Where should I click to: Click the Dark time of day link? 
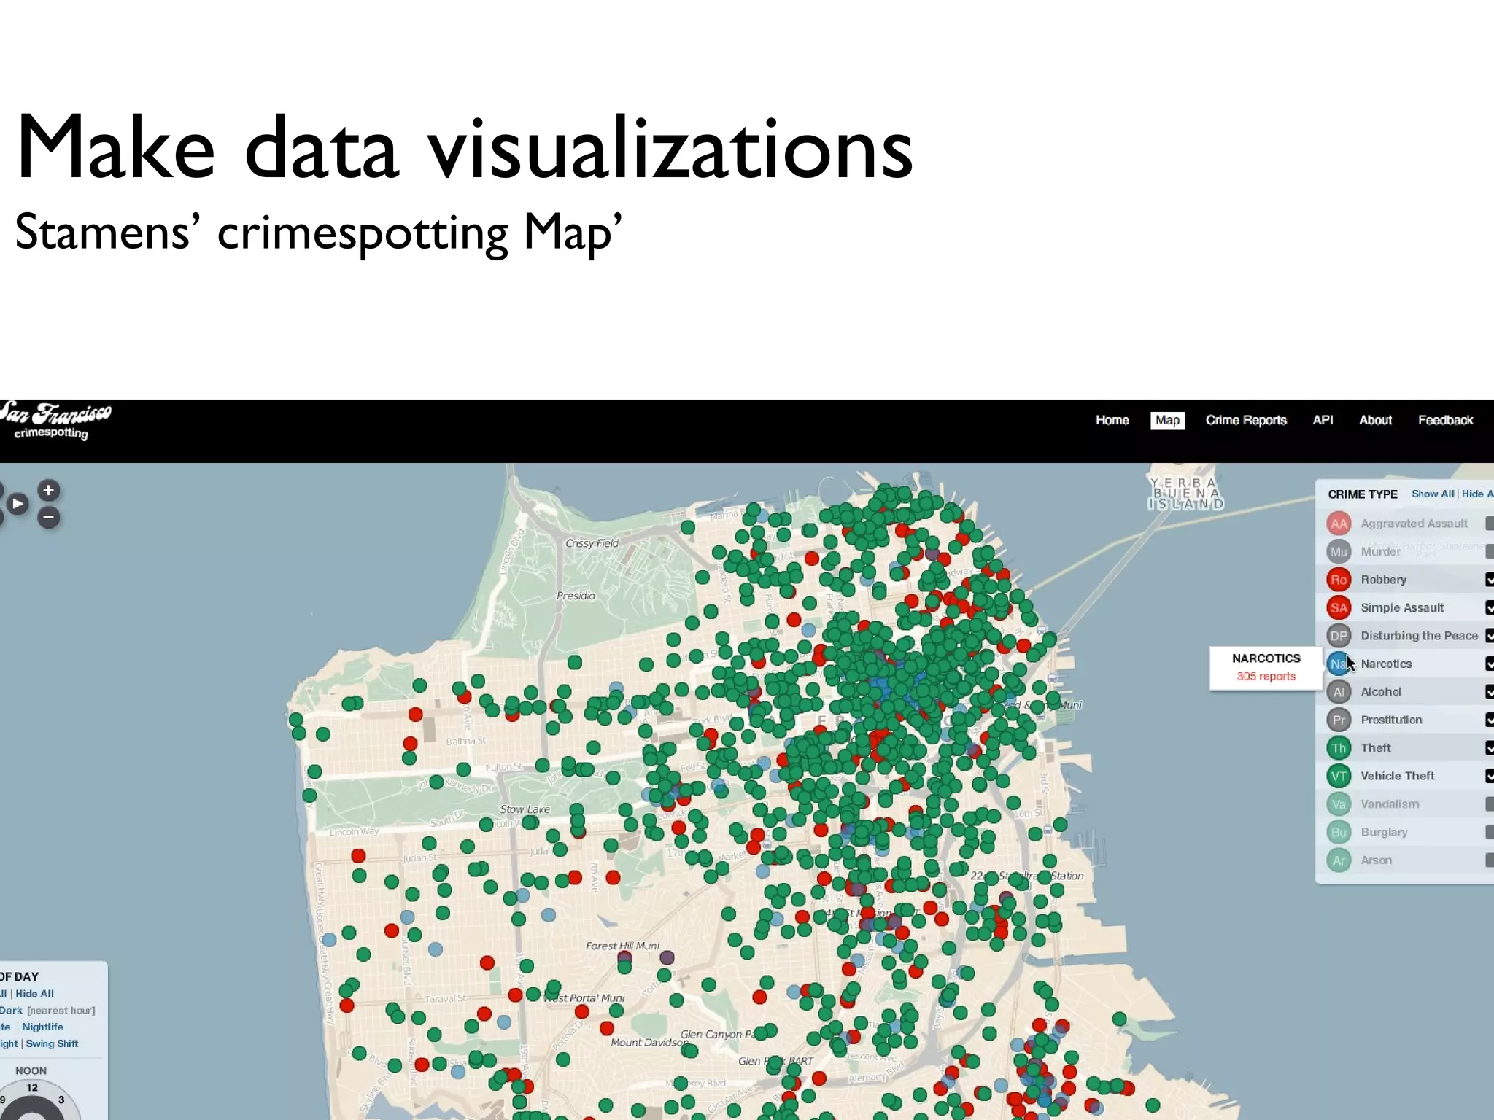(11, 1011)
